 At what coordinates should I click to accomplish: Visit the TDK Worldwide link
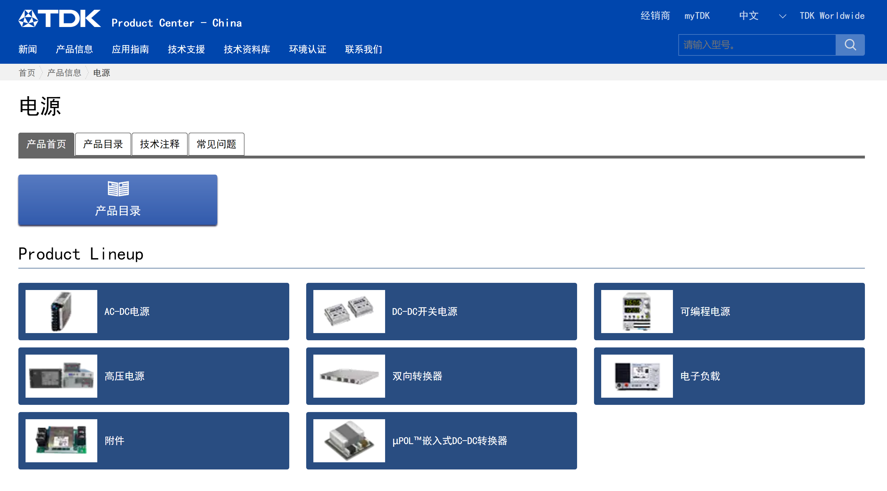click(x=832, y=16)
